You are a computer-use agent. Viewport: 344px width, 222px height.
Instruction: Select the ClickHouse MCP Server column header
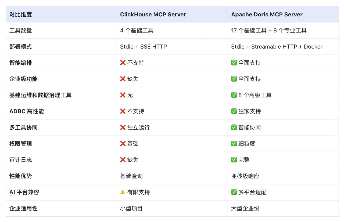pyautogui.click(x=153, y=14)
